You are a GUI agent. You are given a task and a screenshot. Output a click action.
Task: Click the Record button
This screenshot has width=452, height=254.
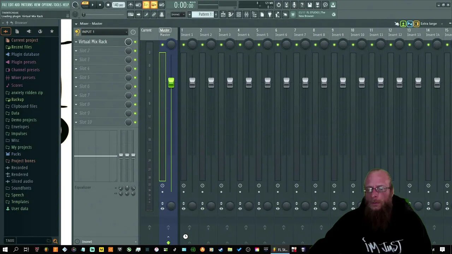click(x=108, y=5)
